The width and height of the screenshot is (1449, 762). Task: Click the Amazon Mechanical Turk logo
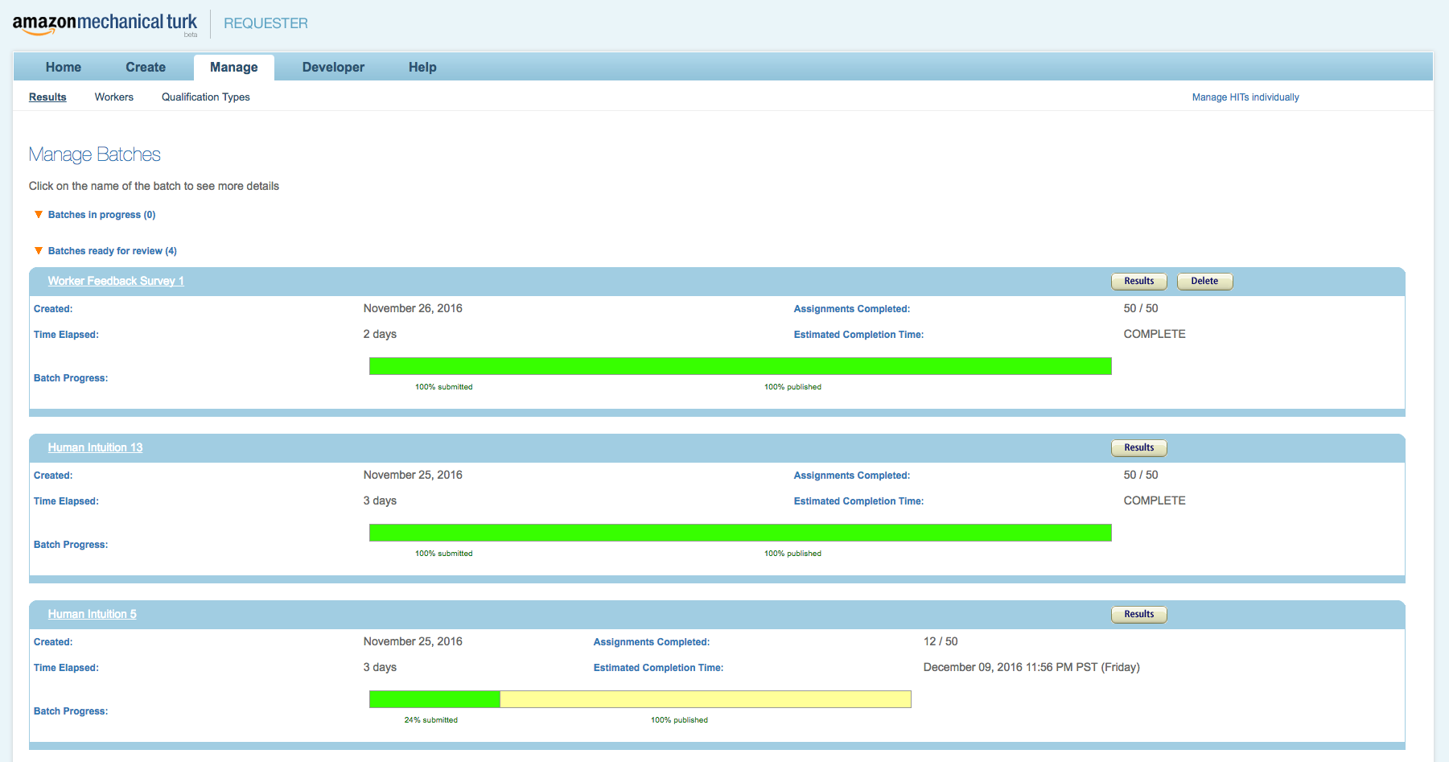(105, 23)
